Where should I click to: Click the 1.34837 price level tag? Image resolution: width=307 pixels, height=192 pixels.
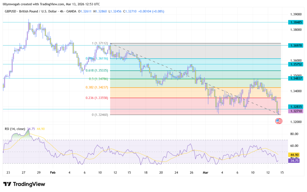pos(296,78)
